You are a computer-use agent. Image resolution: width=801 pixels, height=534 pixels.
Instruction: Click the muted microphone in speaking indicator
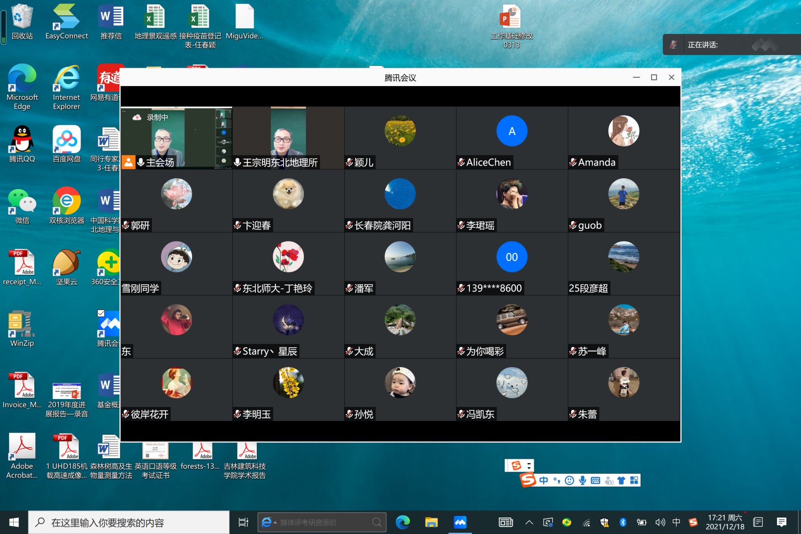coord(674,45)
